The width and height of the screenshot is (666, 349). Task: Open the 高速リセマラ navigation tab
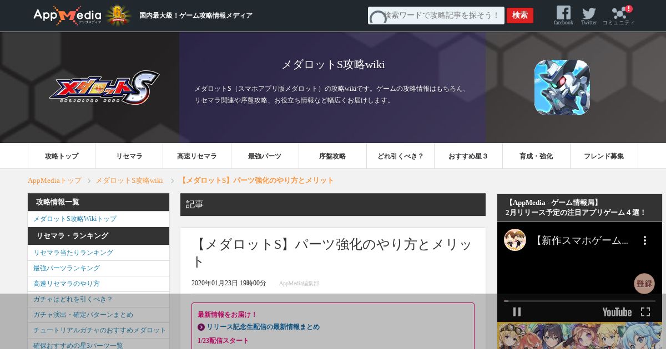[197, 156]
